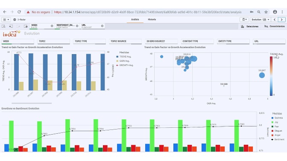This screenshot has height=161, width=287.
Task: Open the Conocimientos insights button
Action: 275,26
